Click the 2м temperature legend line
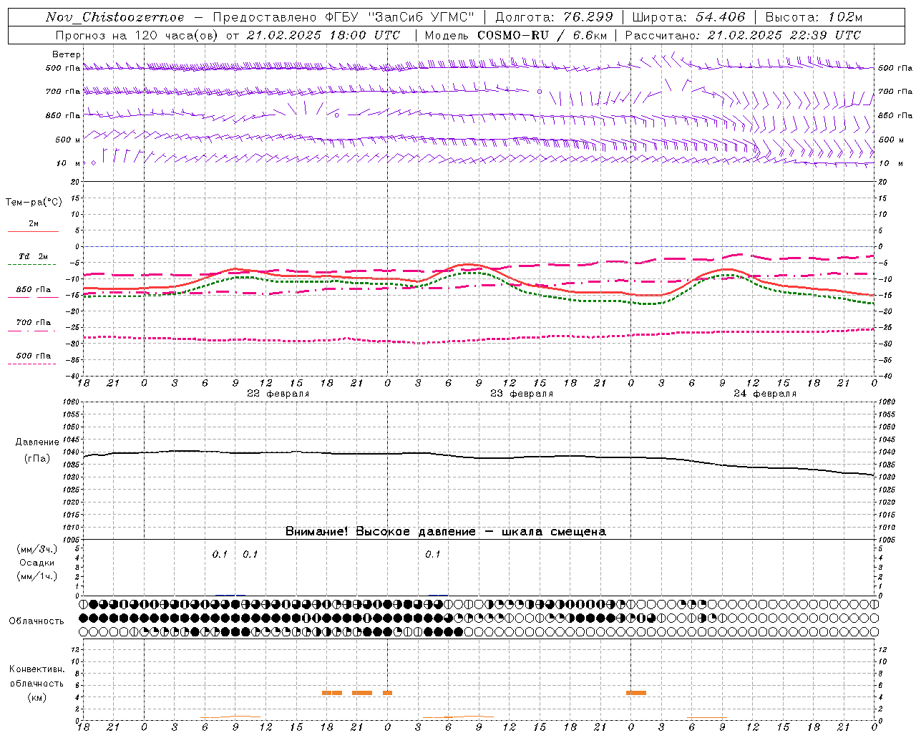Image resolution: width=916 pixels, height=733 pixels. point(34,232)
